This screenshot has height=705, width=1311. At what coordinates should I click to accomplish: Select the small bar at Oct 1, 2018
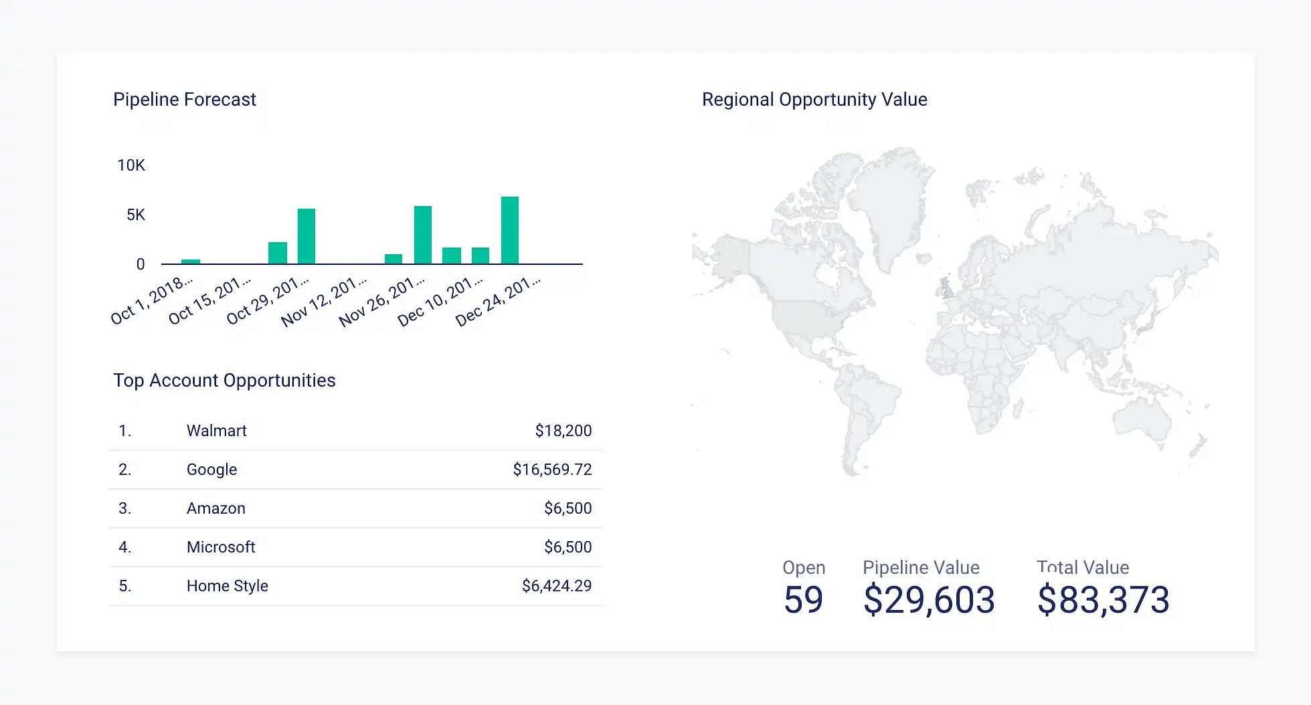(x=191, y=262)
